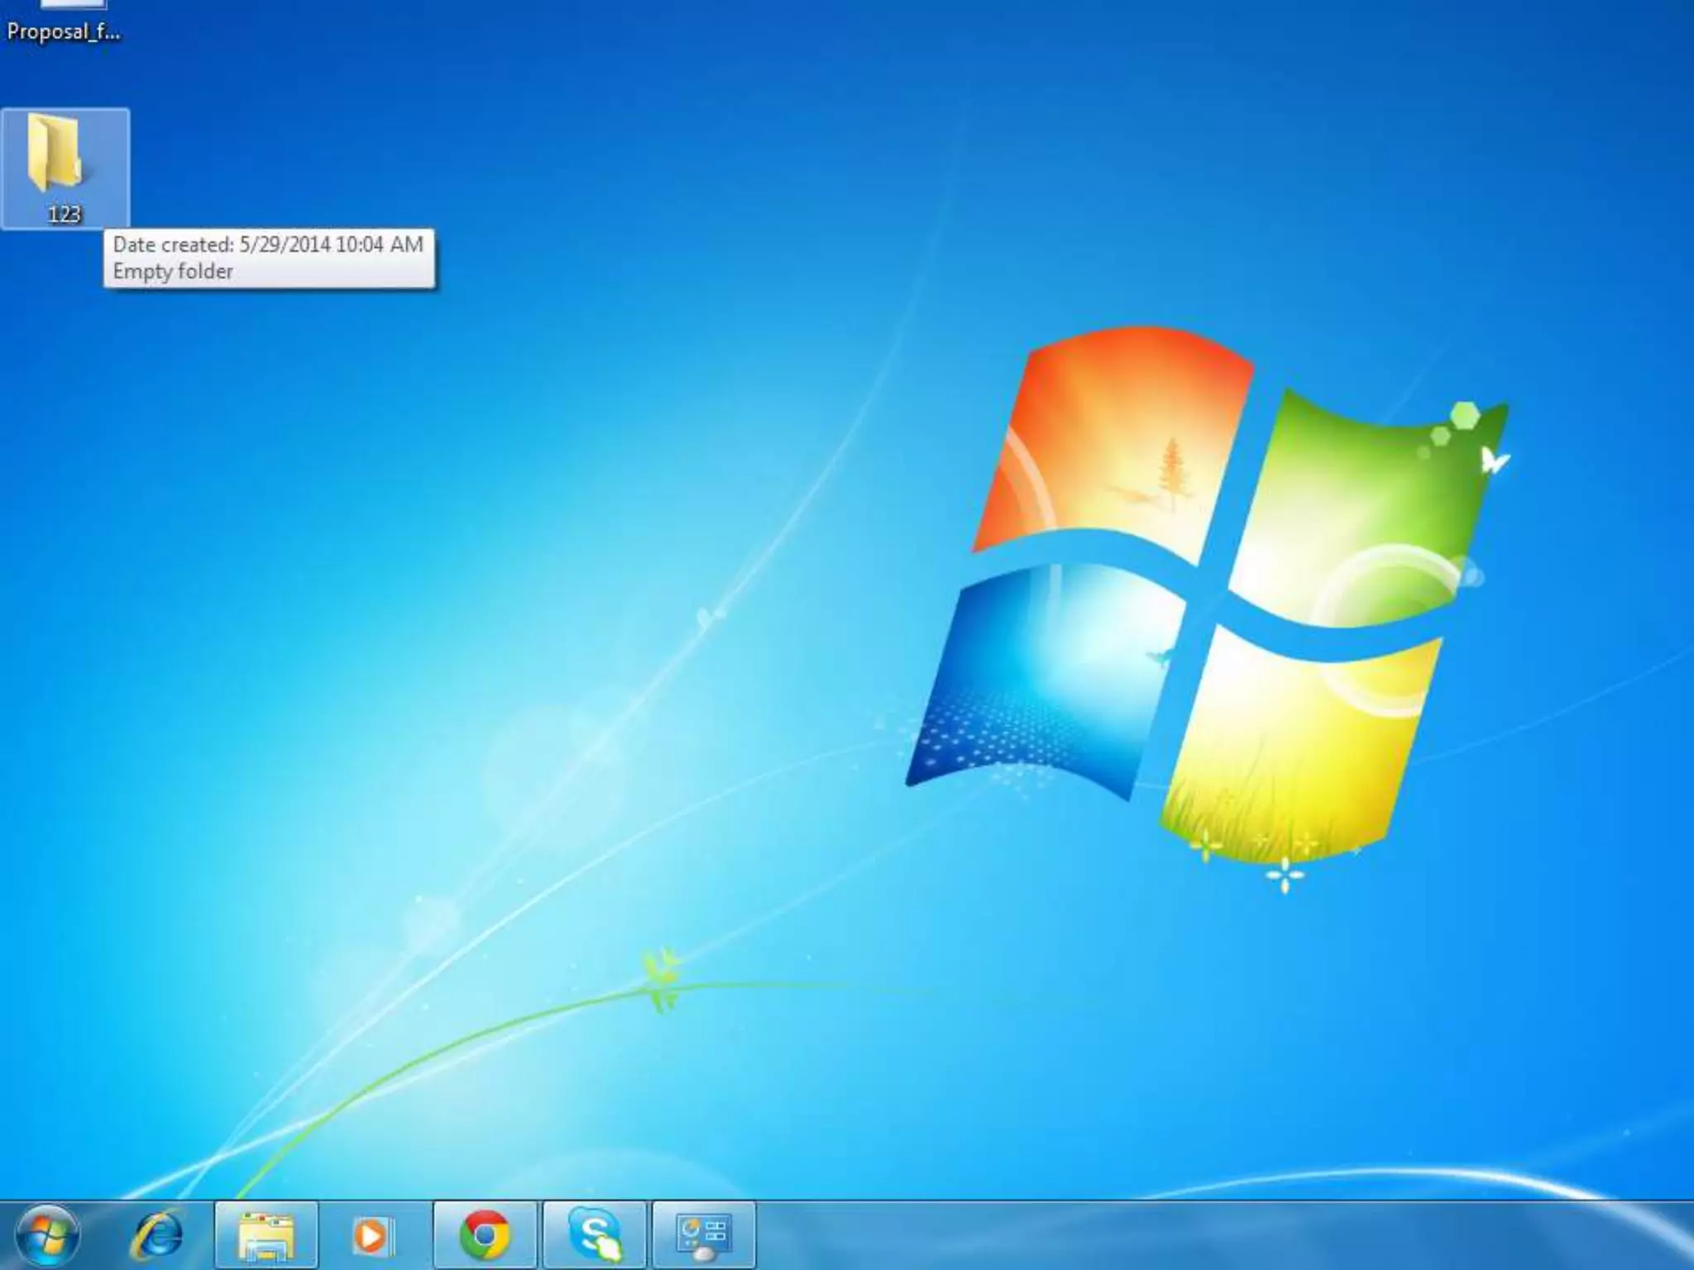Click empty taskbar area right of Control Panel
This screenshot has height=1270, width=1694.
[1158, 1235]
